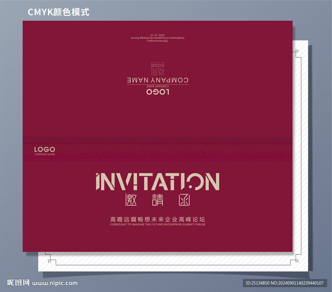Click the upside-down 'Celebration of Academic Exchange Forum' line

(158, 38)
